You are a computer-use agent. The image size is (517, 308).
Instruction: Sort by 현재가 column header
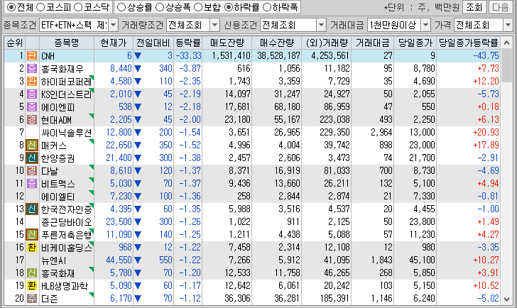pos(114,43)
